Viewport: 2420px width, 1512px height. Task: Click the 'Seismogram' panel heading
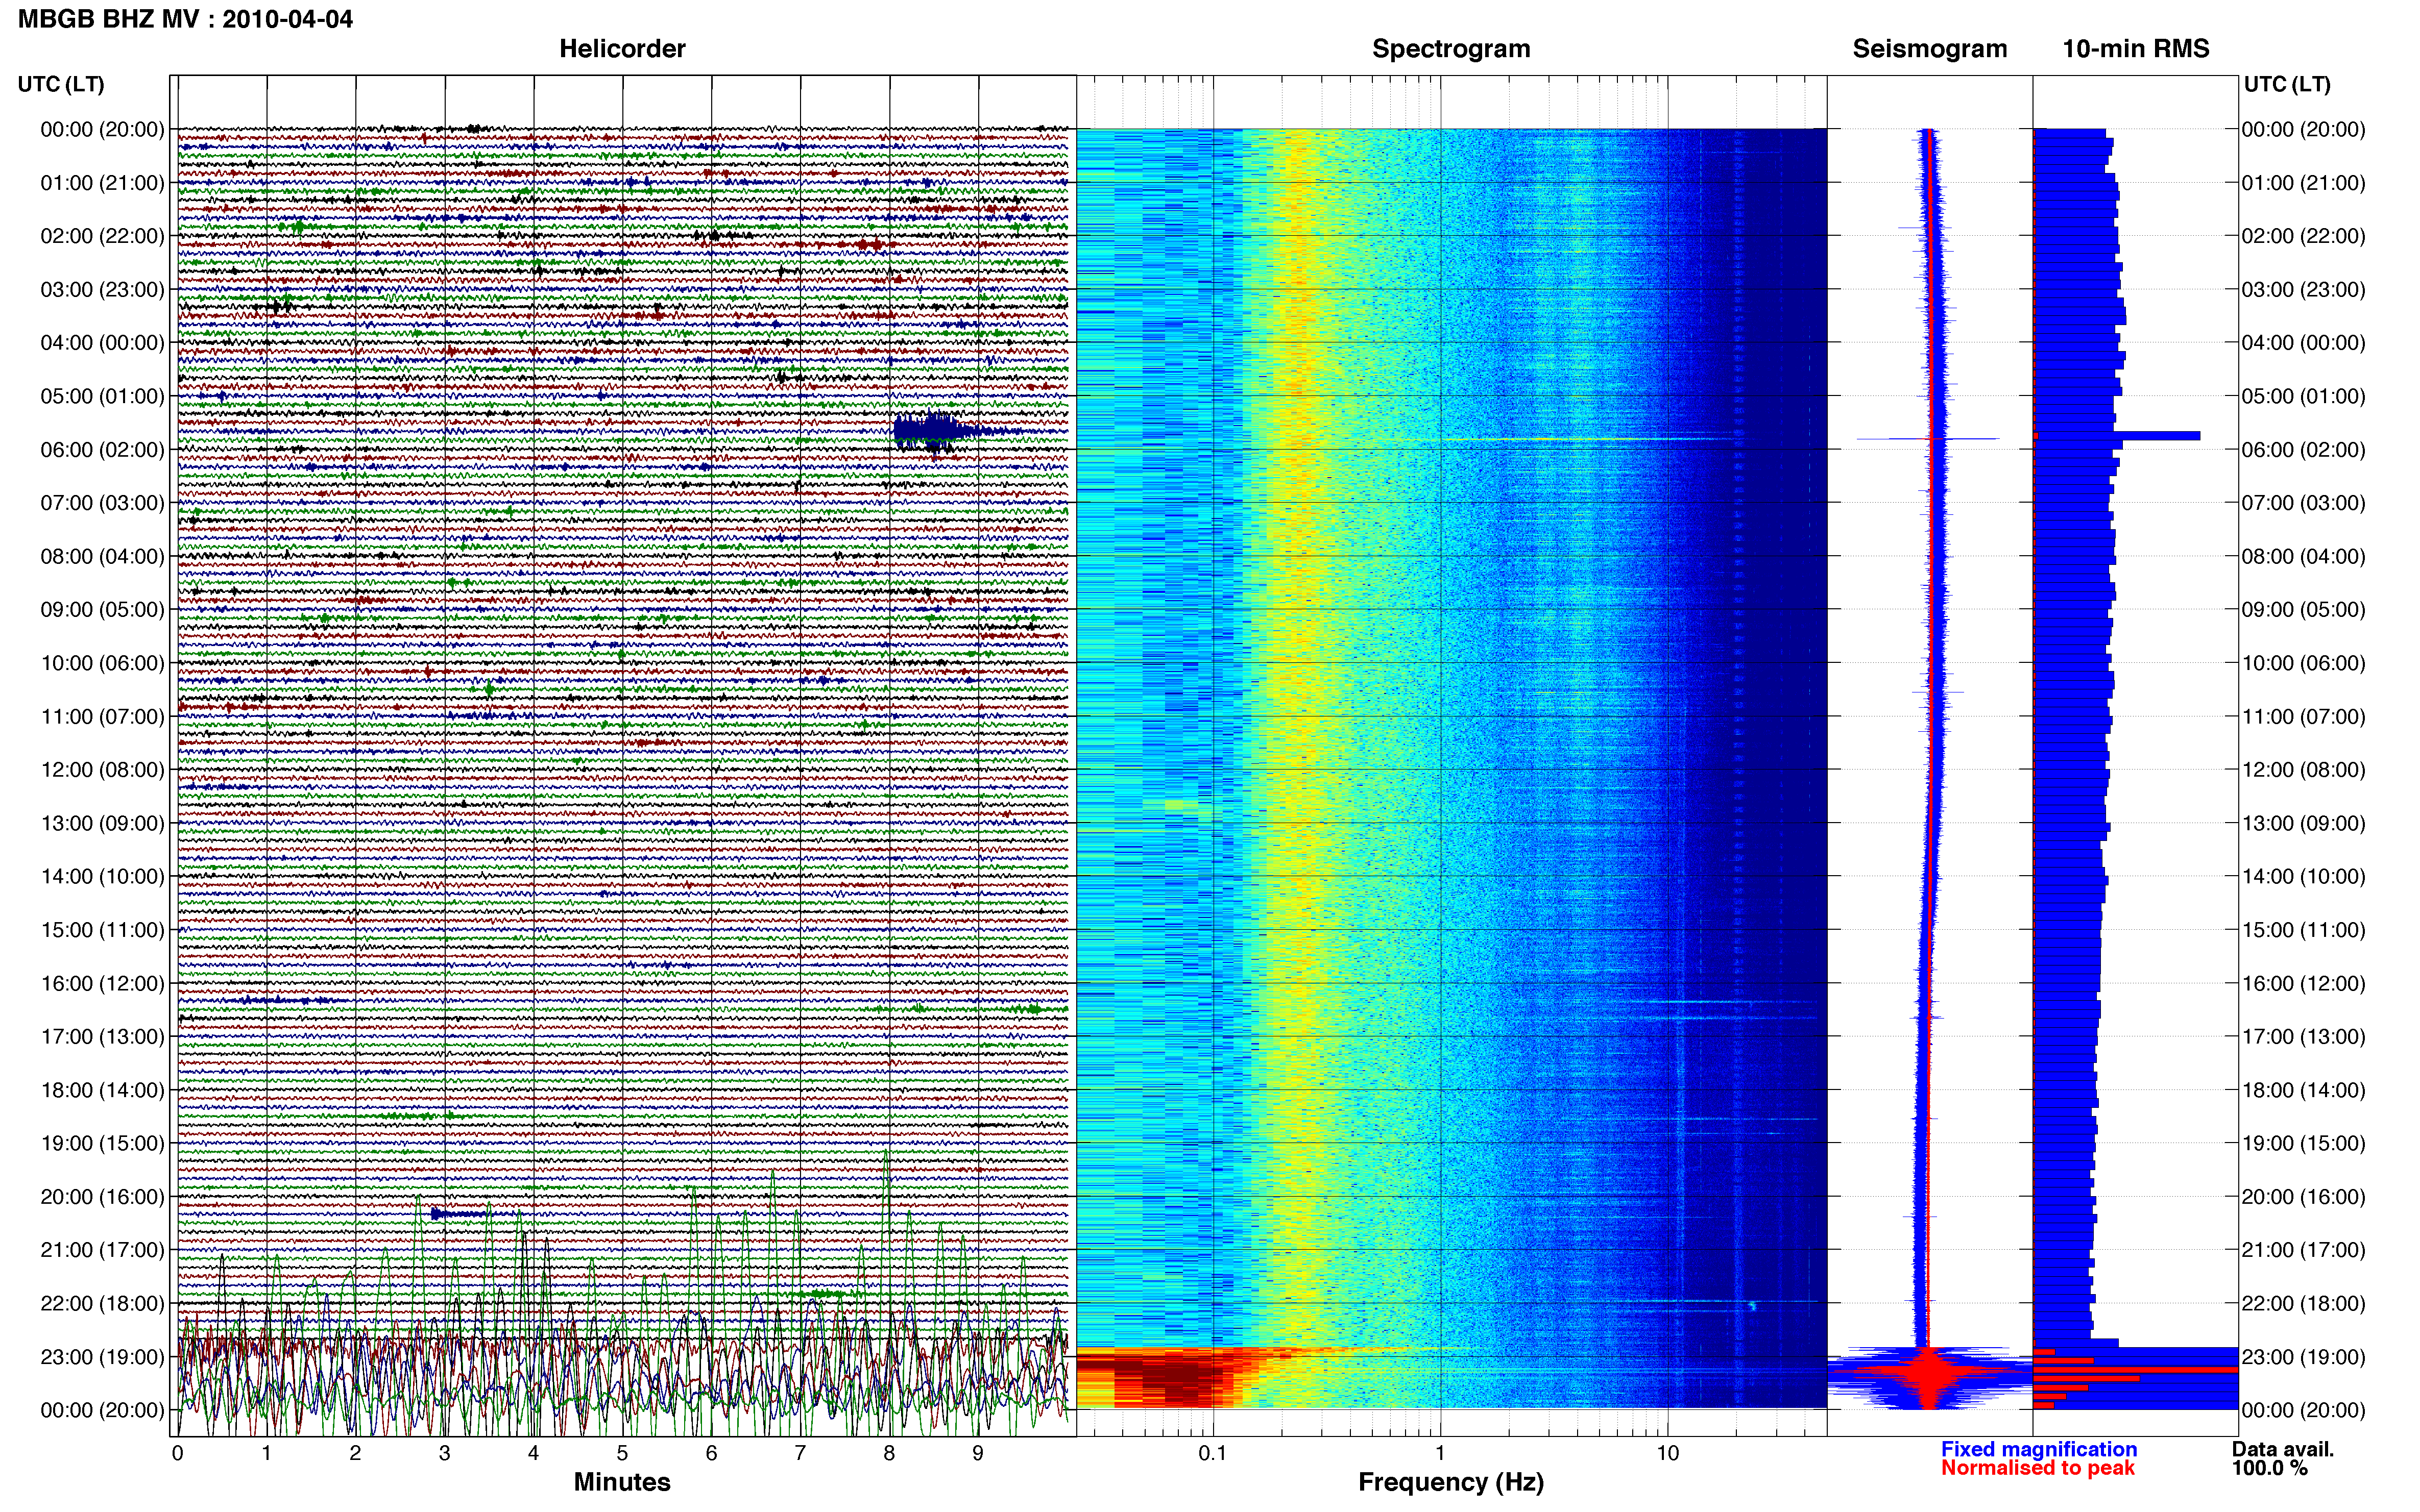tap(1930, 49)
